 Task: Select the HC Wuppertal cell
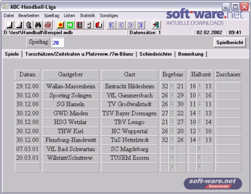click(130, 131)
